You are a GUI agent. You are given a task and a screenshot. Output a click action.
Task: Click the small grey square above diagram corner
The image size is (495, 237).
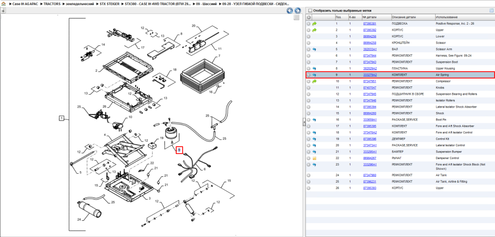click(x=297, y=18)
